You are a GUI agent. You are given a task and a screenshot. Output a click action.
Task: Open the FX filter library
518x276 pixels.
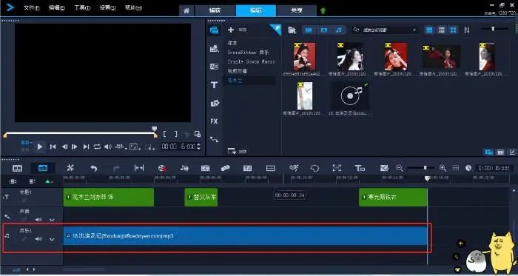click(214, 121)
